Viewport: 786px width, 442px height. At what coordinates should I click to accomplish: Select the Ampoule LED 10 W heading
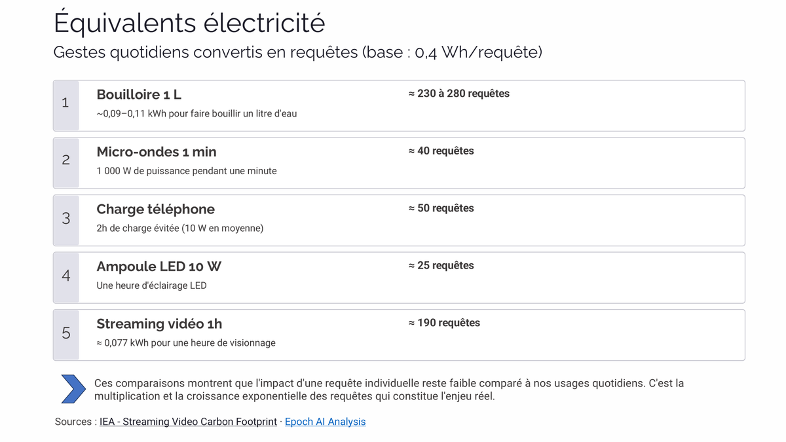click(x=159, y=267)
